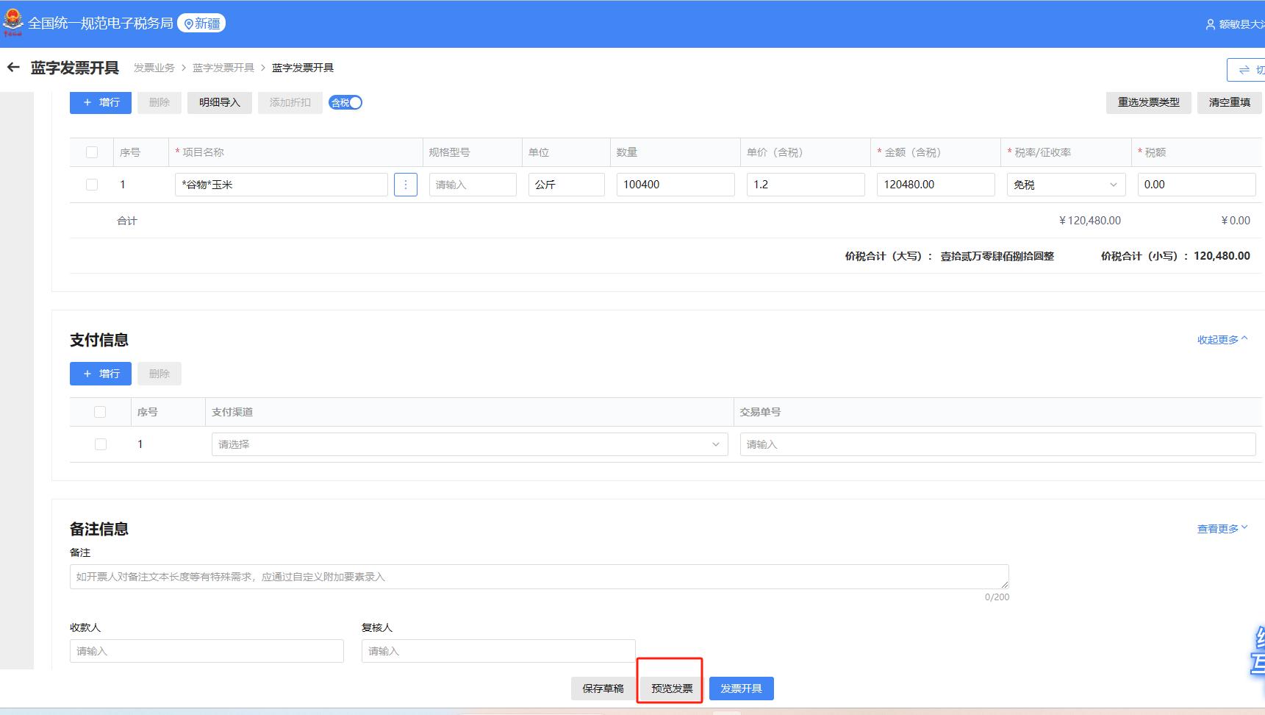1265x715 pixels.
Task: Click the 复核人 input field
Action: pyautogui.click(x=498, y=651)
